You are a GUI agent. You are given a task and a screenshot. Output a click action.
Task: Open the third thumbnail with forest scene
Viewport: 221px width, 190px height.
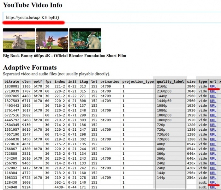[x=85, y=40]
